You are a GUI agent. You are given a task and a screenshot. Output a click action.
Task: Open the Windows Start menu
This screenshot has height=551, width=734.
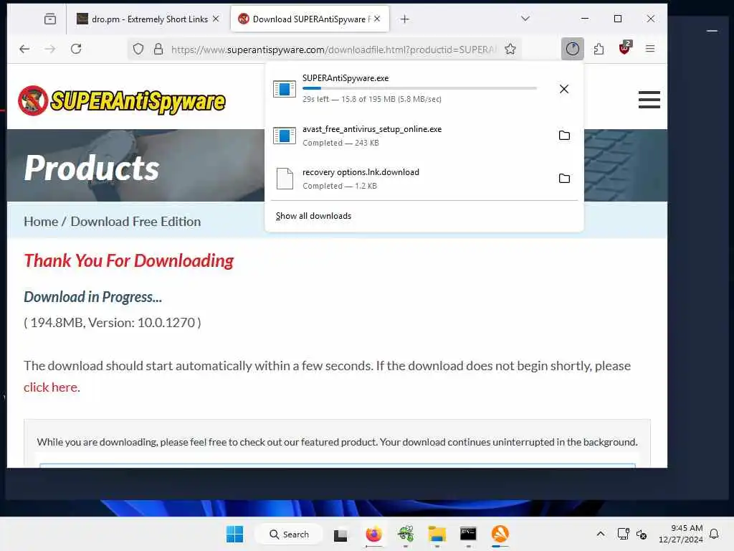click(x=234, y=534)
